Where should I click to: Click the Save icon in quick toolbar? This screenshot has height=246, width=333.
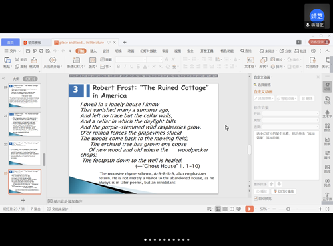(x=28, y=51)
